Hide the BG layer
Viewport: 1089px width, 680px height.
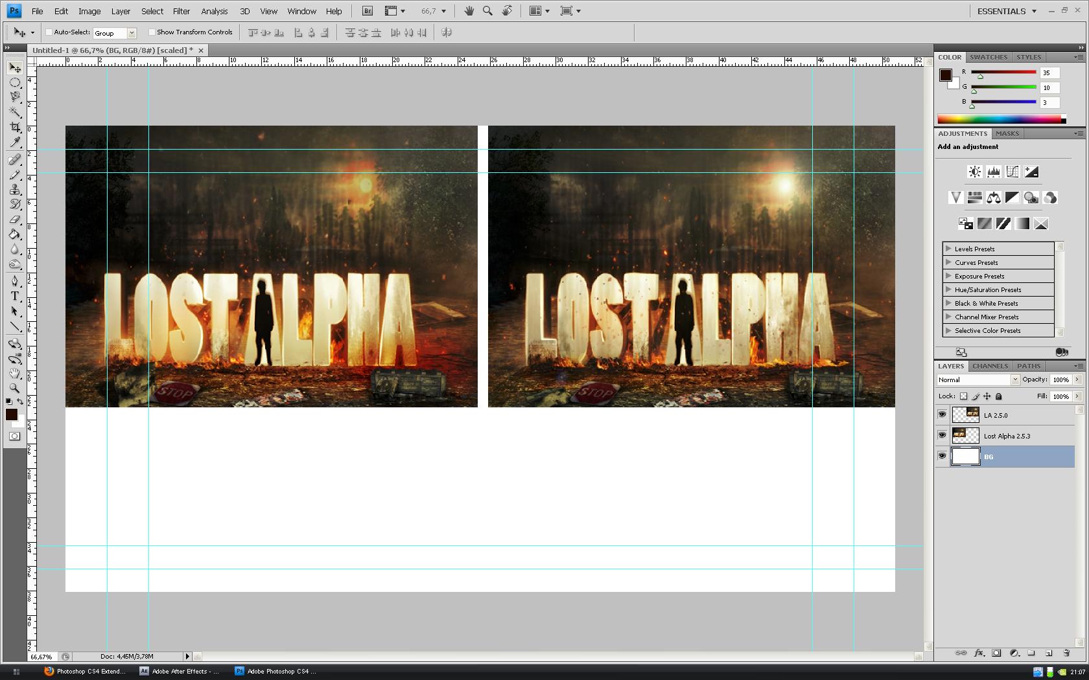coord(942,457)
